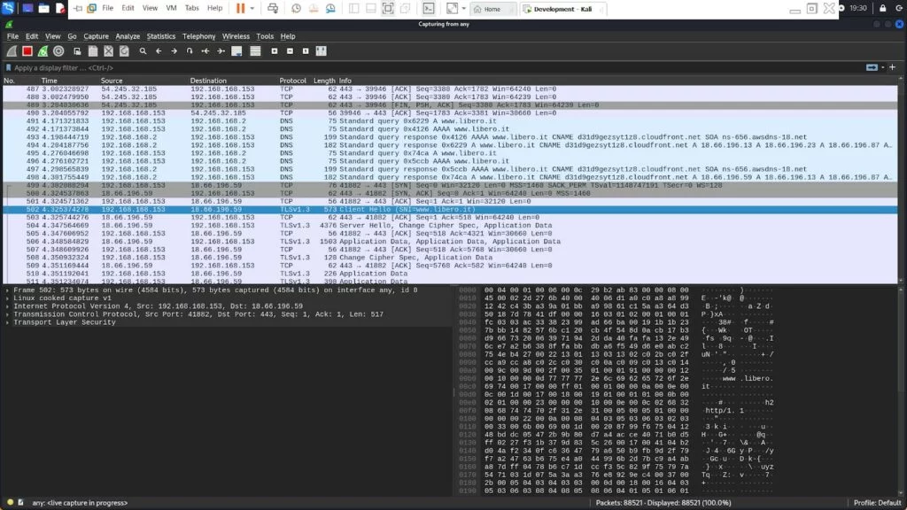Screen dimensions: 907x510
Task: Toggle auto-scroll during live capture
Action: tap(236, 51)
